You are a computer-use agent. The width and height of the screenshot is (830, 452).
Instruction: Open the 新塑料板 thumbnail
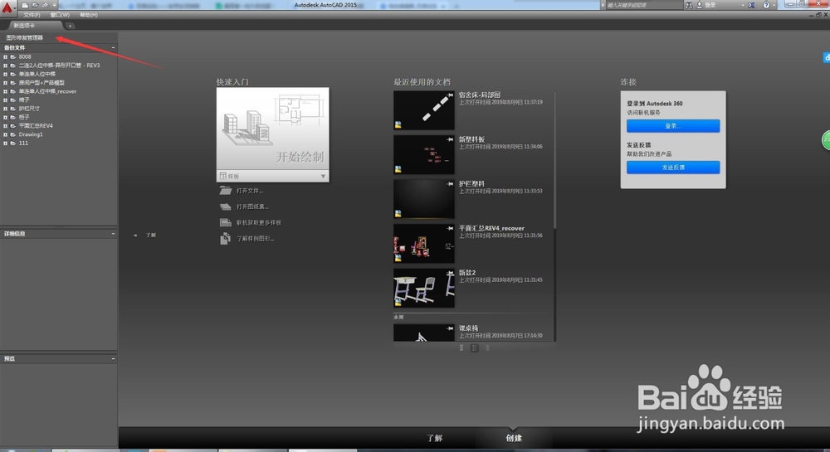423,154
